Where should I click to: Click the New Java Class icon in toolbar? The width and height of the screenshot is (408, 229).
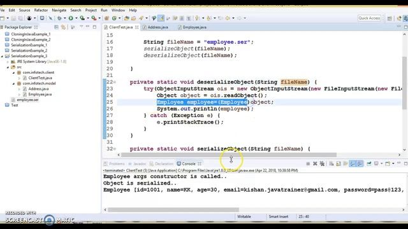point(114,18)
